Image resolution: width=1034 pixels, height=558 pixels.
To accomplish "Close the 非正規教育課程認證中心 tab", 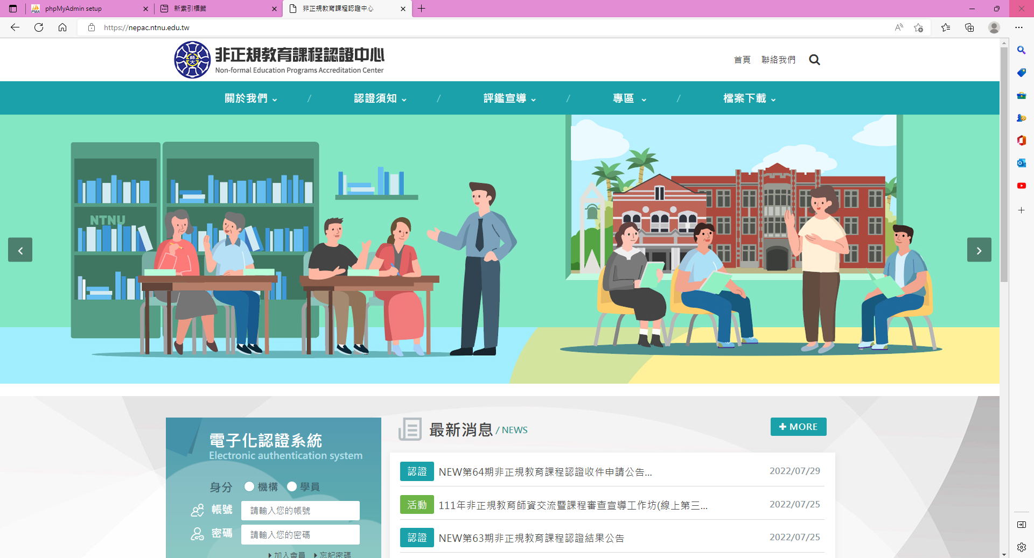I will (x=403, y=9).
